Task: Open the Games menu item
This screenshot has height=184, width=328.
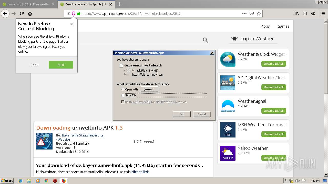Action: pos(283,26)
